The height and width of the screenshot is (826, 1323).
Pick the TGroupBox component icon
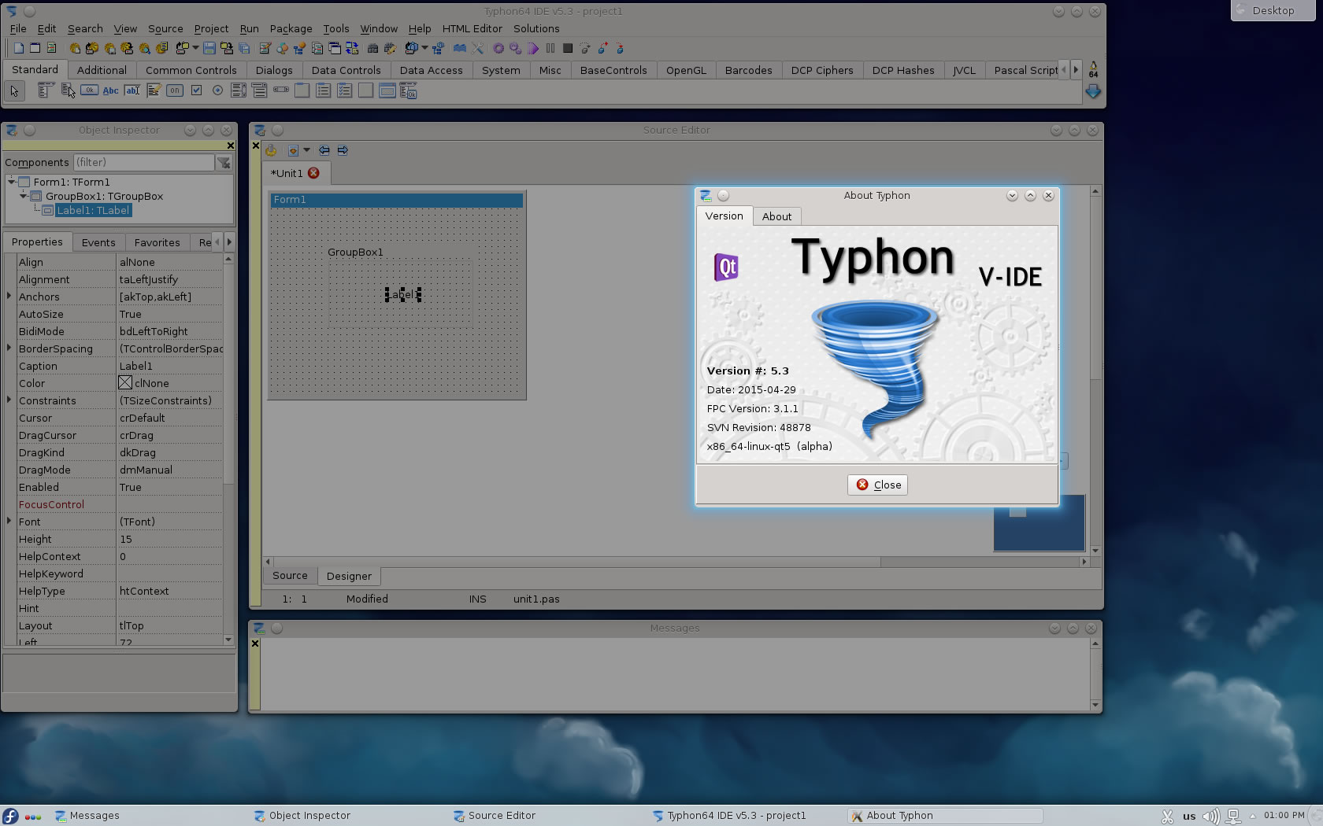302,90
